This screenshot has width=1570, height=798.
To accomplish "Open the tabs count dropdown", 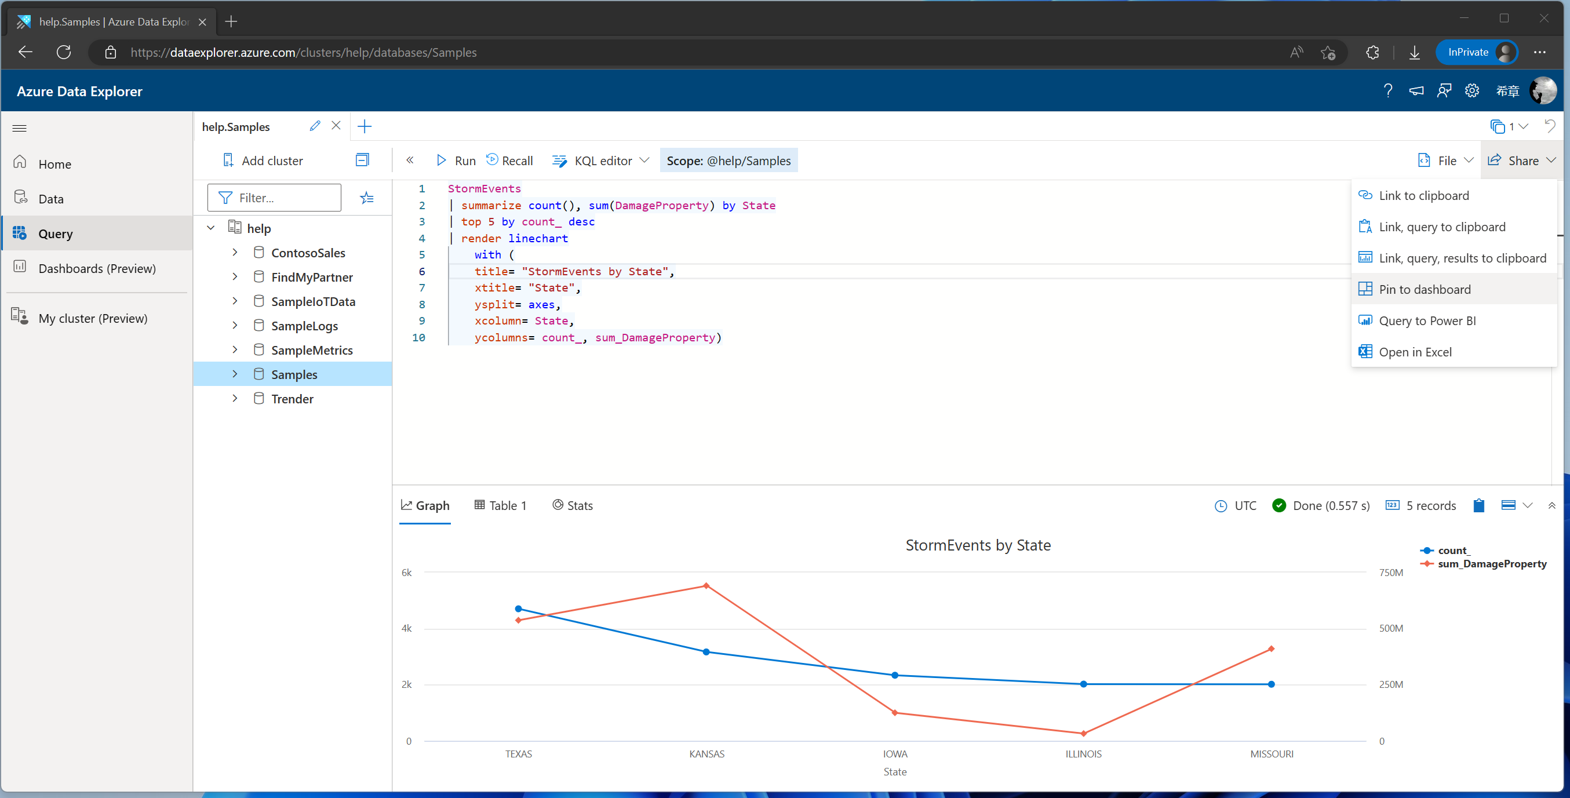I will pyautogui.click(x=1509, y=126).
